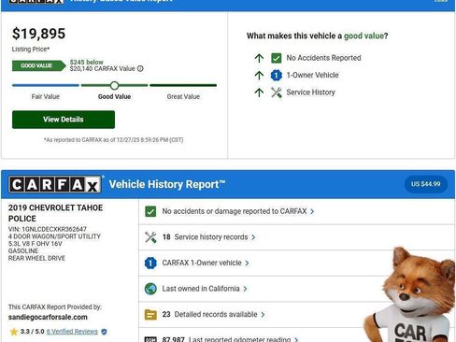The height and width of the screenshot is (342, 456).
Task: Click the 1-Owner Vehicle blue badge icon
Action: (x=277, y=75)
